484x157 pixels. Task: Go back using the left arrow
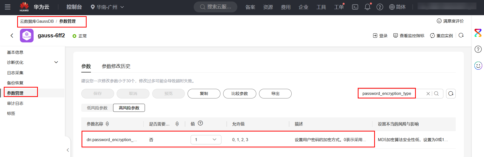coord(12,36)
